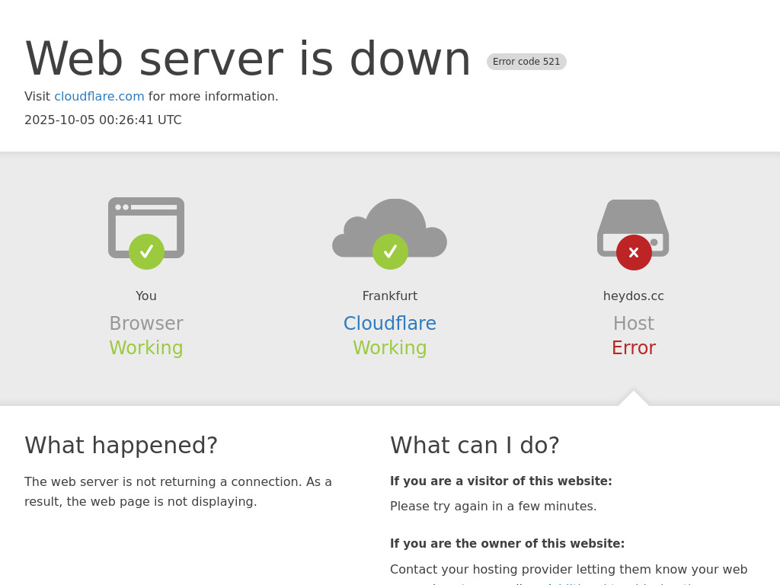
Task: Open the blue Cloudflare status link
Action: pos(390,324)
